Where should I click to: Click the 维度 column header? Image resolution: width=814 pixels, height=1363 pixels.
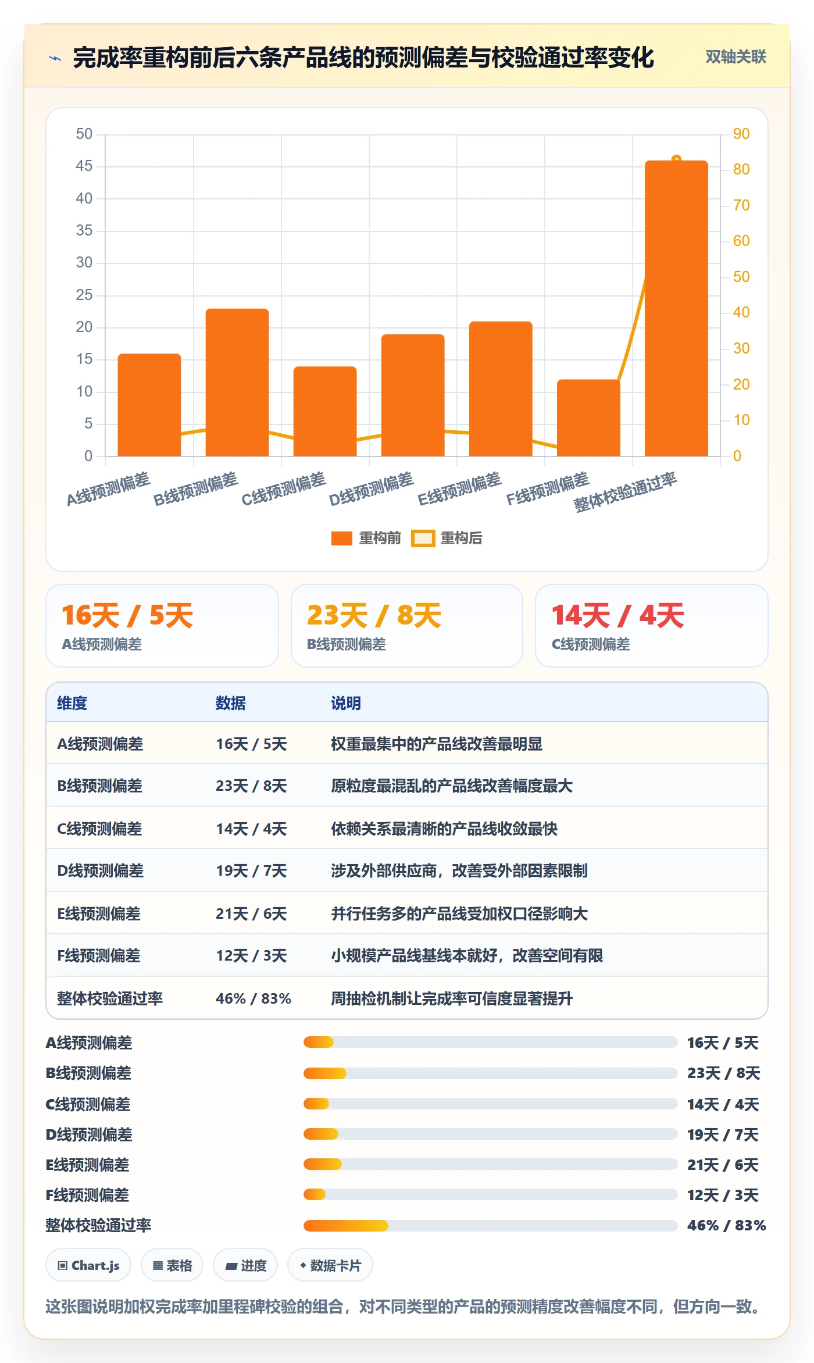72,703
